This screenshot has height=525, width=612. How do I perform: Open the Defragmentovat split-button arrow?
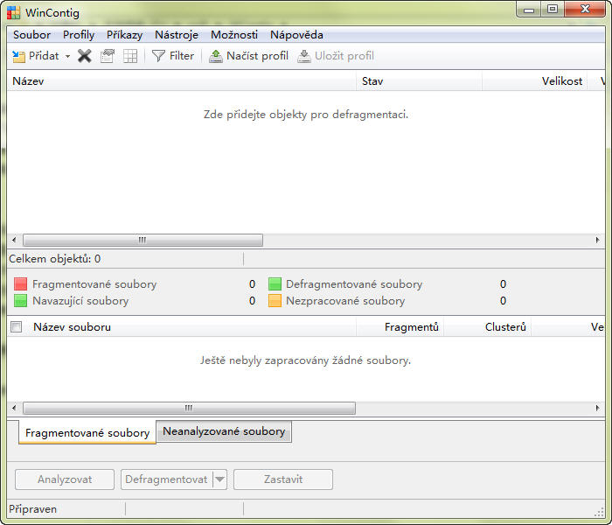click(x=219, y=479)
